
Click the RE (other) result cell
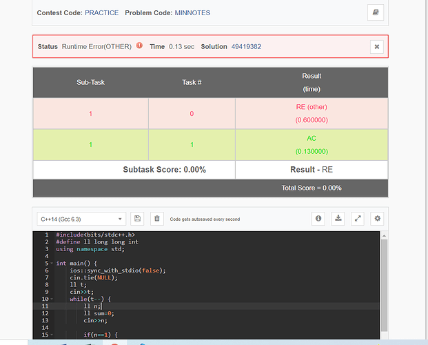312,113
